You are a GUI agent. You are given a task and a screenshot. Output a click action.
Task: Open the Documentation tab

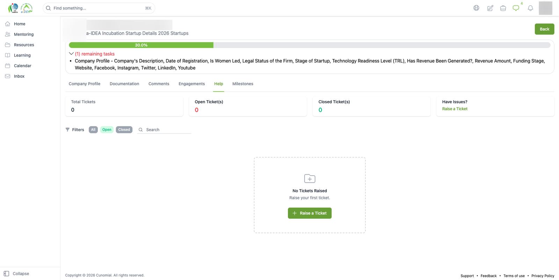point(124,84)
